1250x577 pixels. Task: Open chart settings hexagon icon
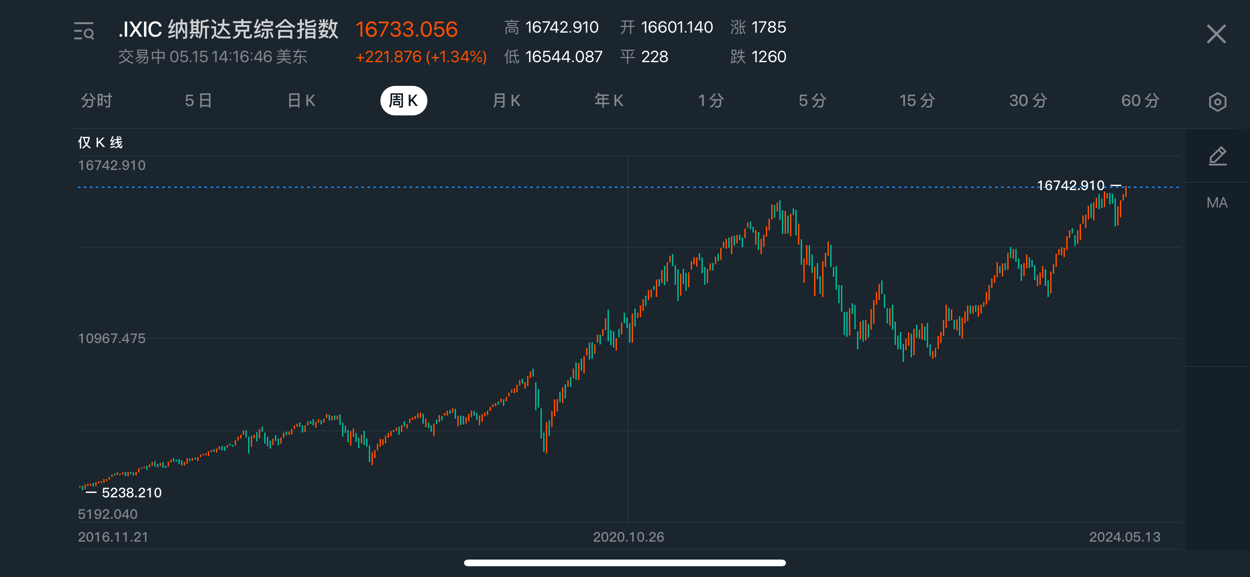tap(1217, 102)
